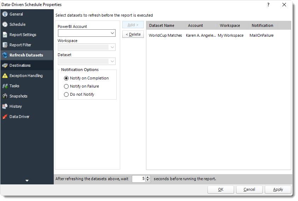
Task: Click the MailOnFailure notification cell
Action: pos(262,35)
